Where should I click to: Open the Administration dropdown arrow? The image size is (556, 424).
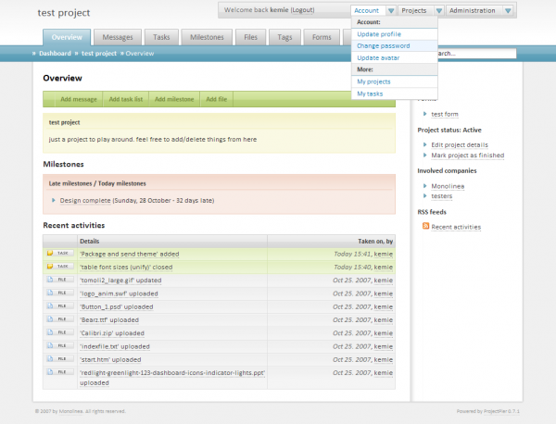(x=508, y=10)
